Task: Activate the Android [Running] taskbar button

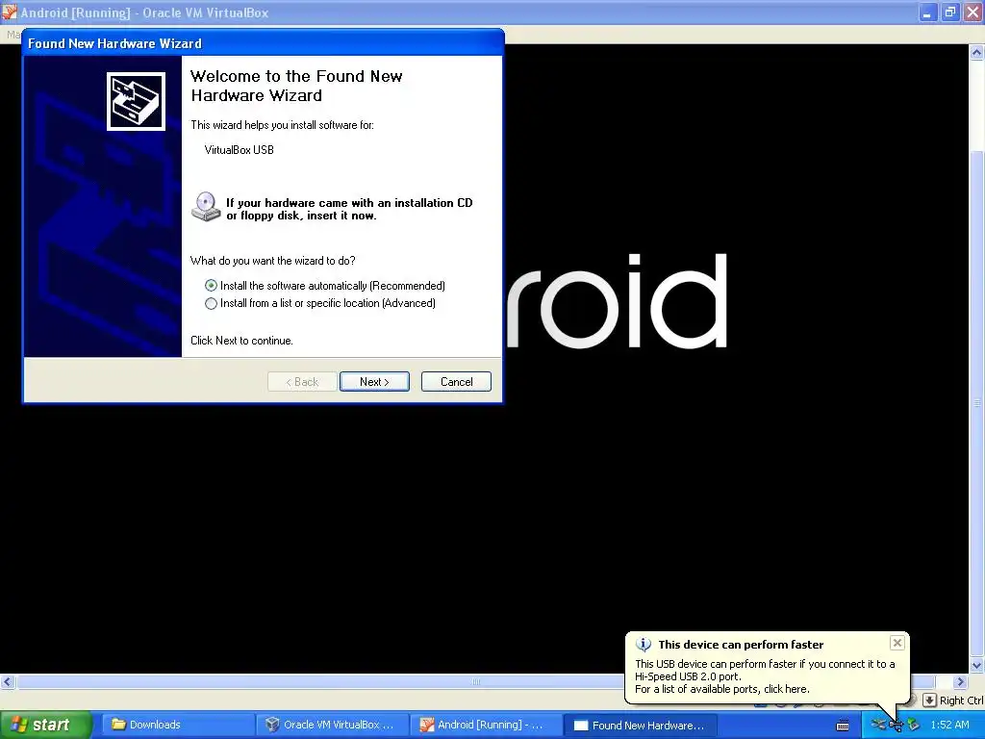Action: tap(486, 725)
